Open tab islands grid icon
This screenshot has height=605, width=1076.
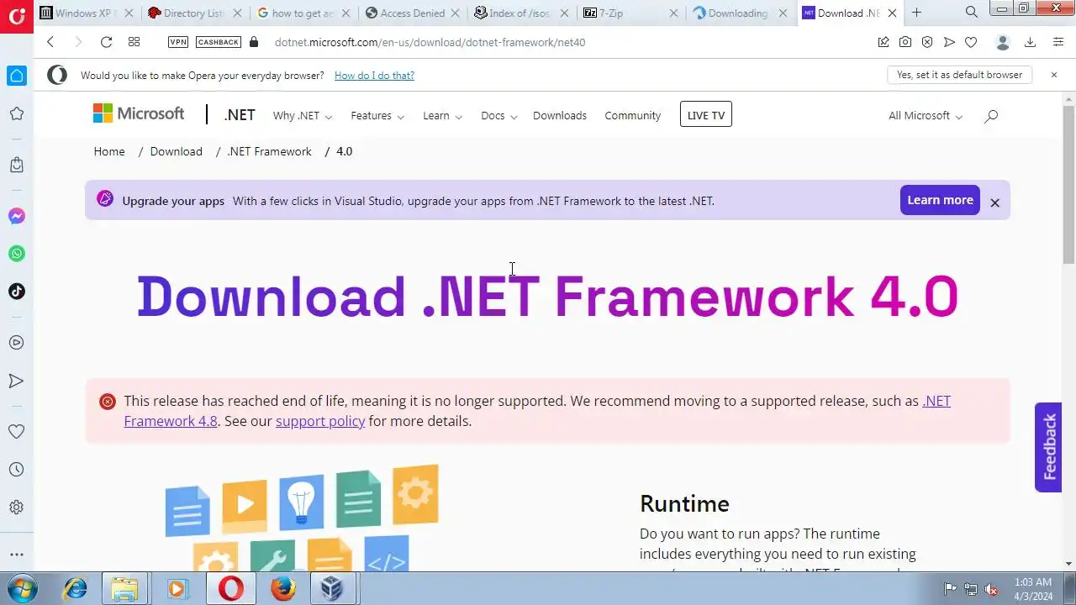[x=134, y=42]
